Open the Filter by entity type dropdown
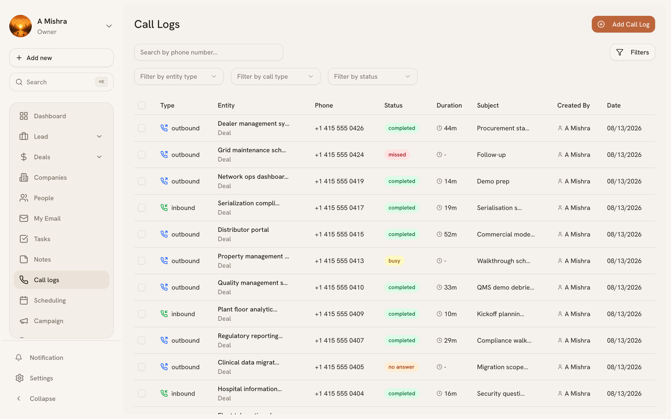The width and height of the screenshot is (671, 419). pos(179,76)
